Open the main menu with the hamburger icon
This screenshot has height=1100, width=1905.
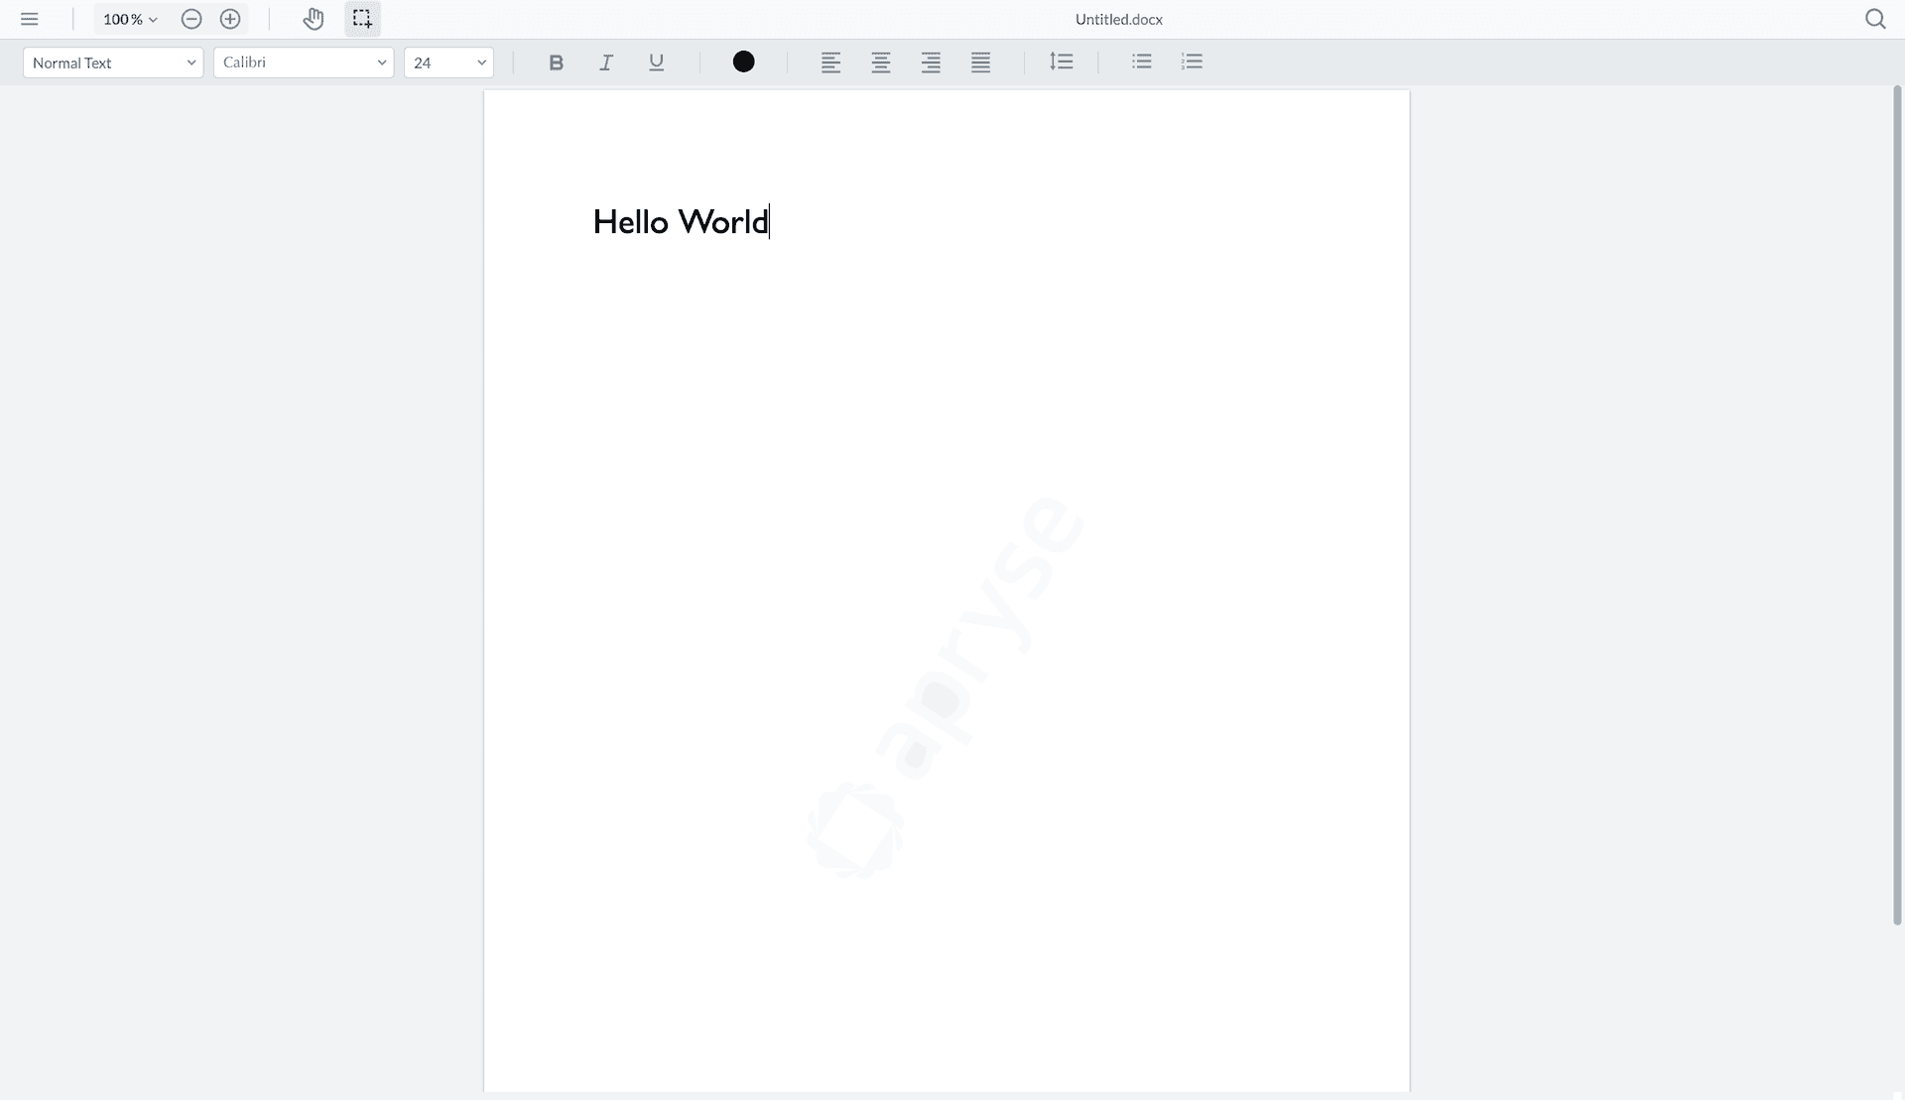click(30, 19)
